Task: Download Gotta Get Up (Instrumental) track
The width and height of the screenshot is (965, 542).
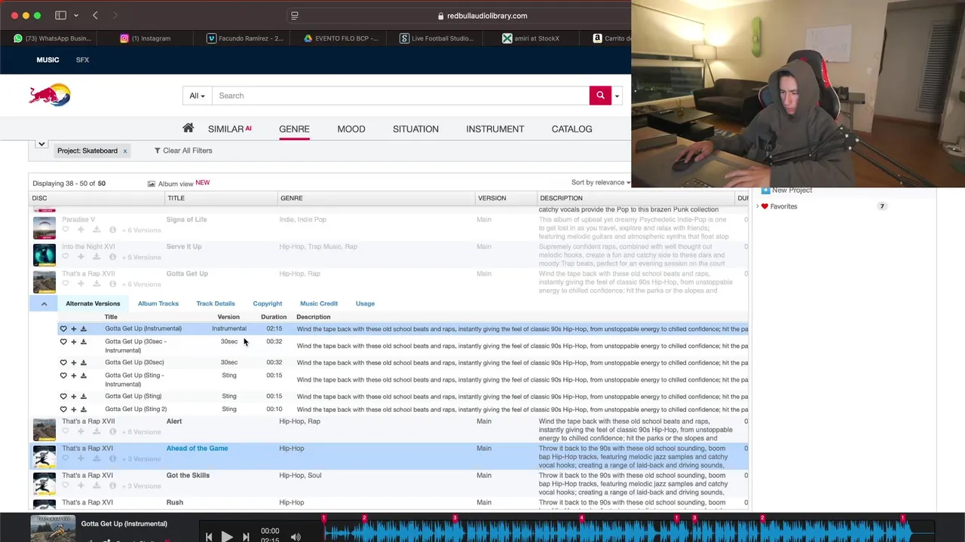Action: 84,329
